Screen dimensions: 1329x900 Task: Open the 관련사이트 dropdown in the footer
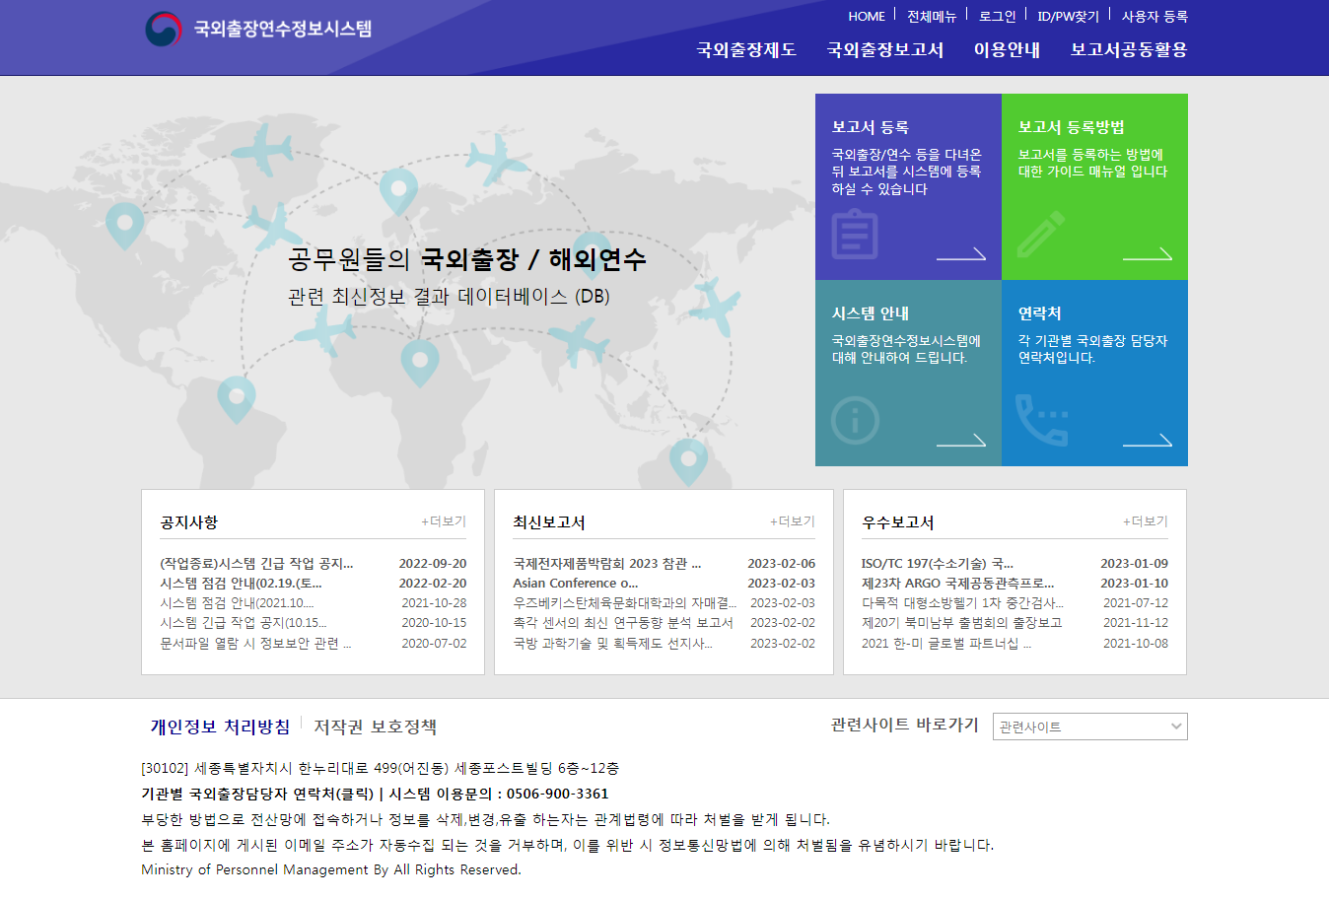tap(1089, 727)
